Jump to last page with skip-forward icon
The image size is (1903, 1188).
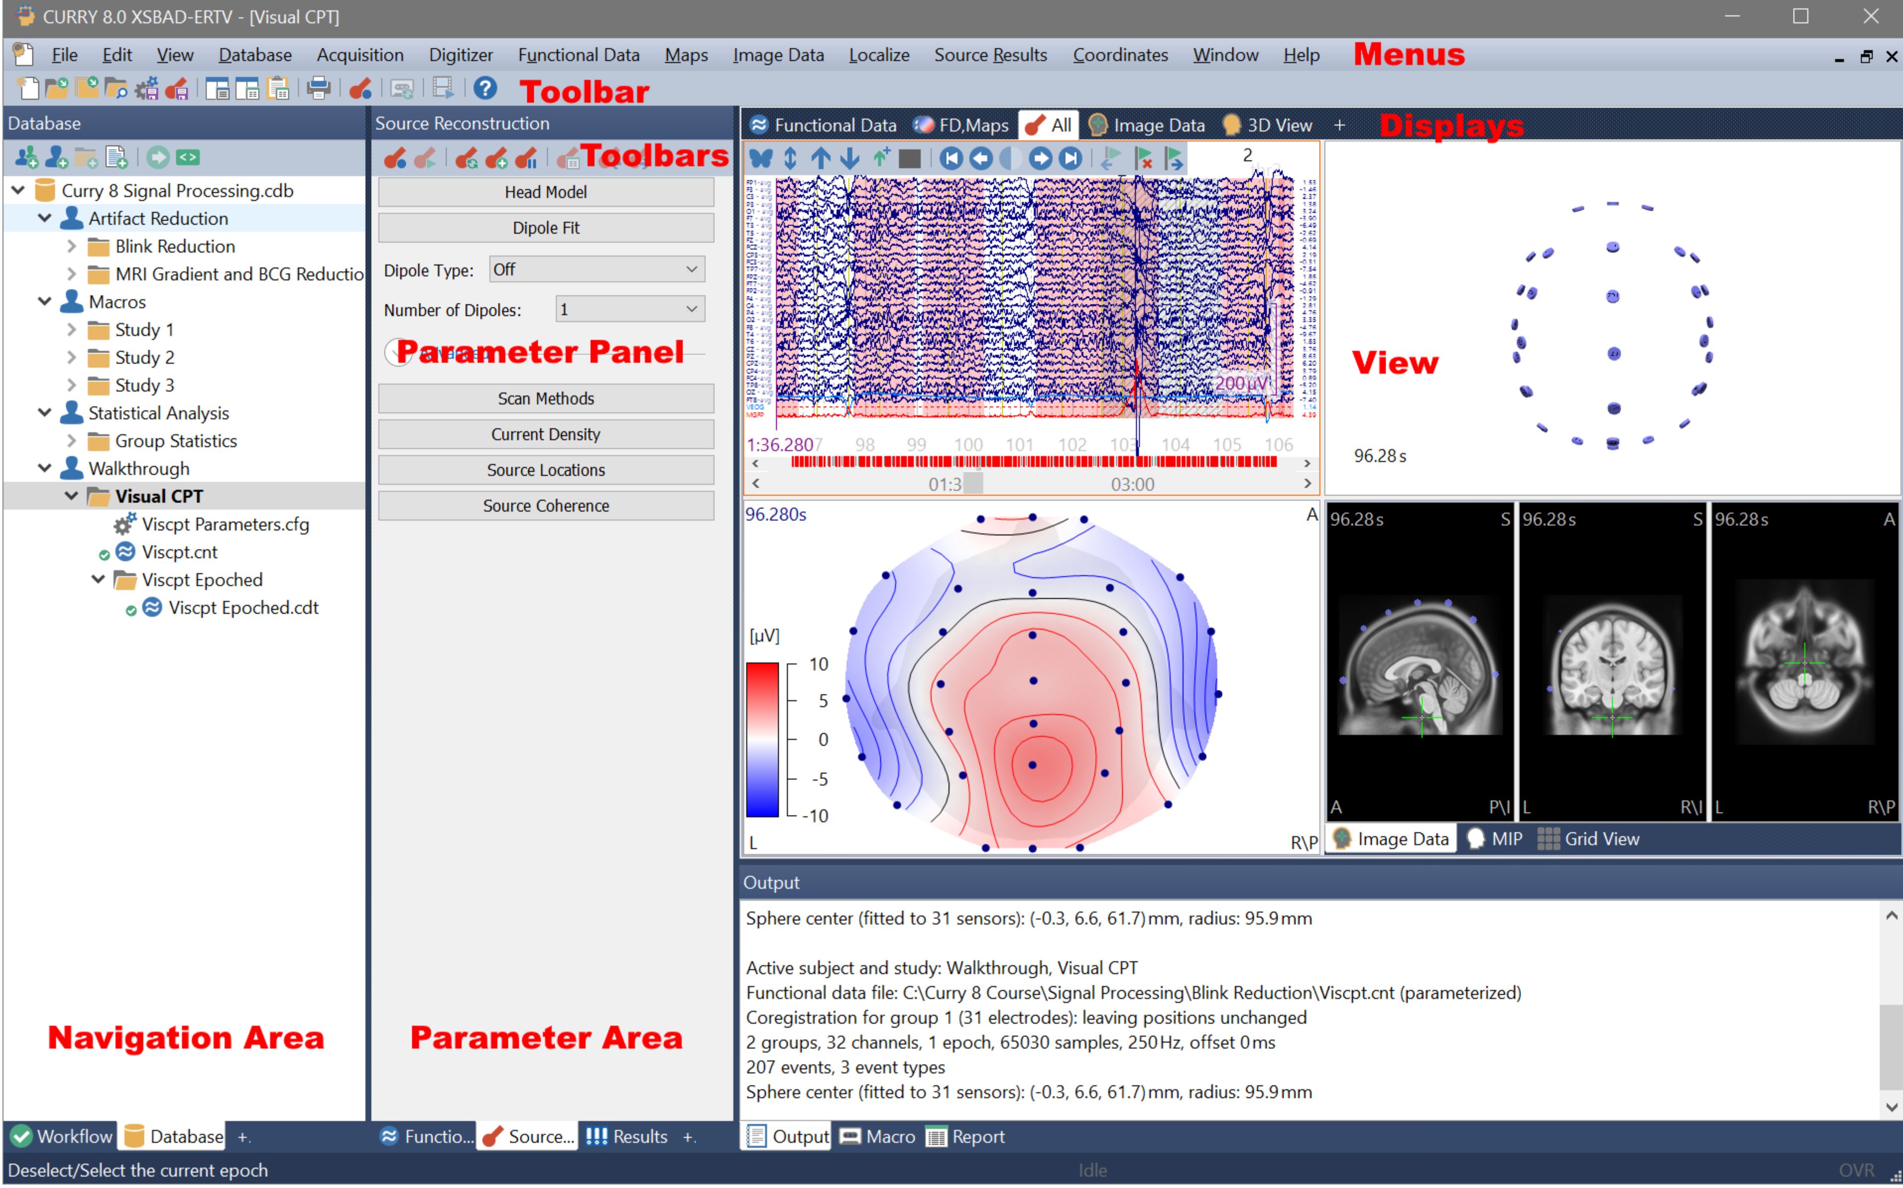(x=1071, y=158)
